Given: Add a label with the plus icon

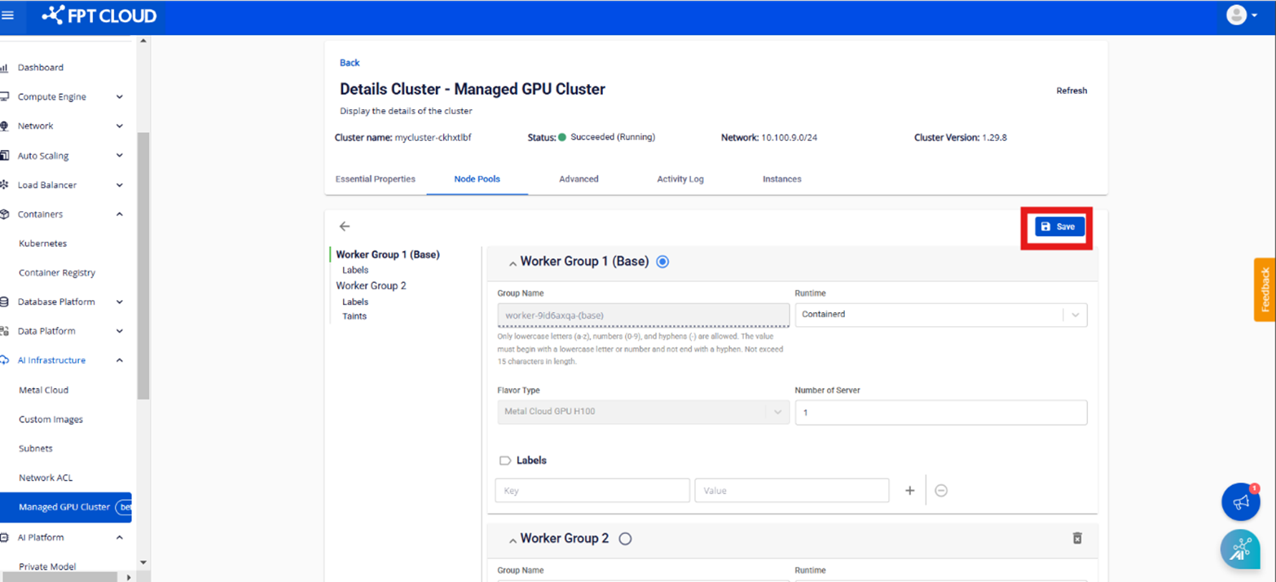Looking at the screenshot, I should [910, 491].
